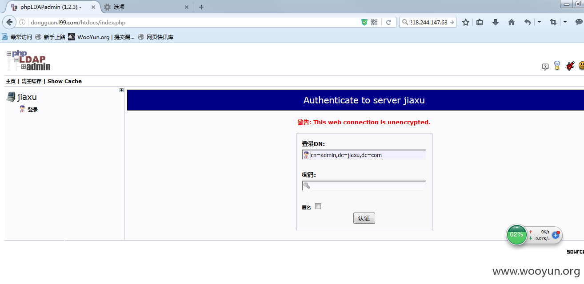Open the downloads arrow icon

(x=496, y=22)
